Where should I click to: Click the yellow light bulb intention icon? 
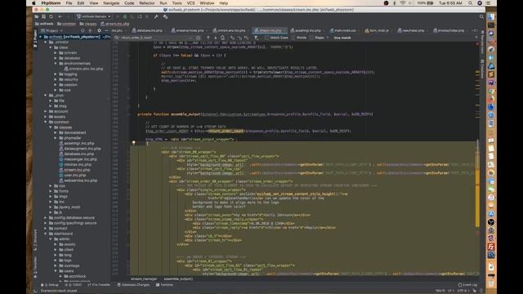click(x=133, y=143)
